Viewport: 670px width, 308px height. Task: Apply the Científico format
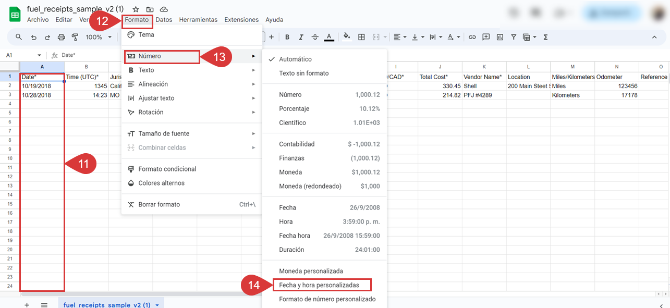click(324, 122)
